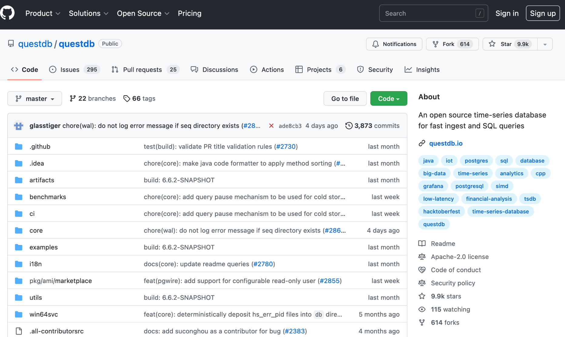Click the scale icon beside Security policy

[422, 283]
